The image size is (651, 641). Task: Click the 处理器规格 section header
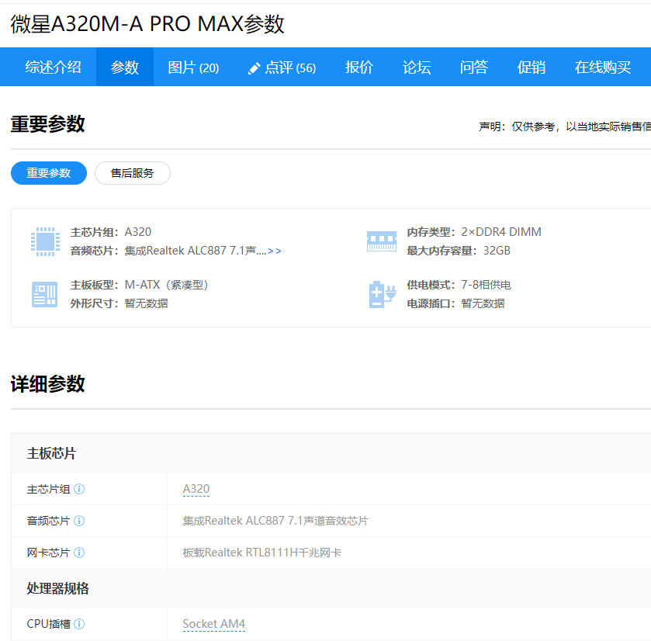click(57, 588)
